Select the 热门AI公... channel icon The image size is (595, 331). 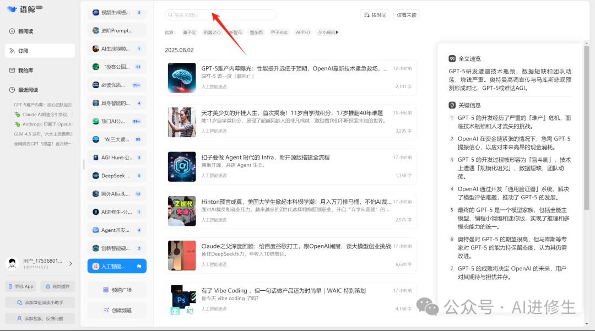pos(96,121)
